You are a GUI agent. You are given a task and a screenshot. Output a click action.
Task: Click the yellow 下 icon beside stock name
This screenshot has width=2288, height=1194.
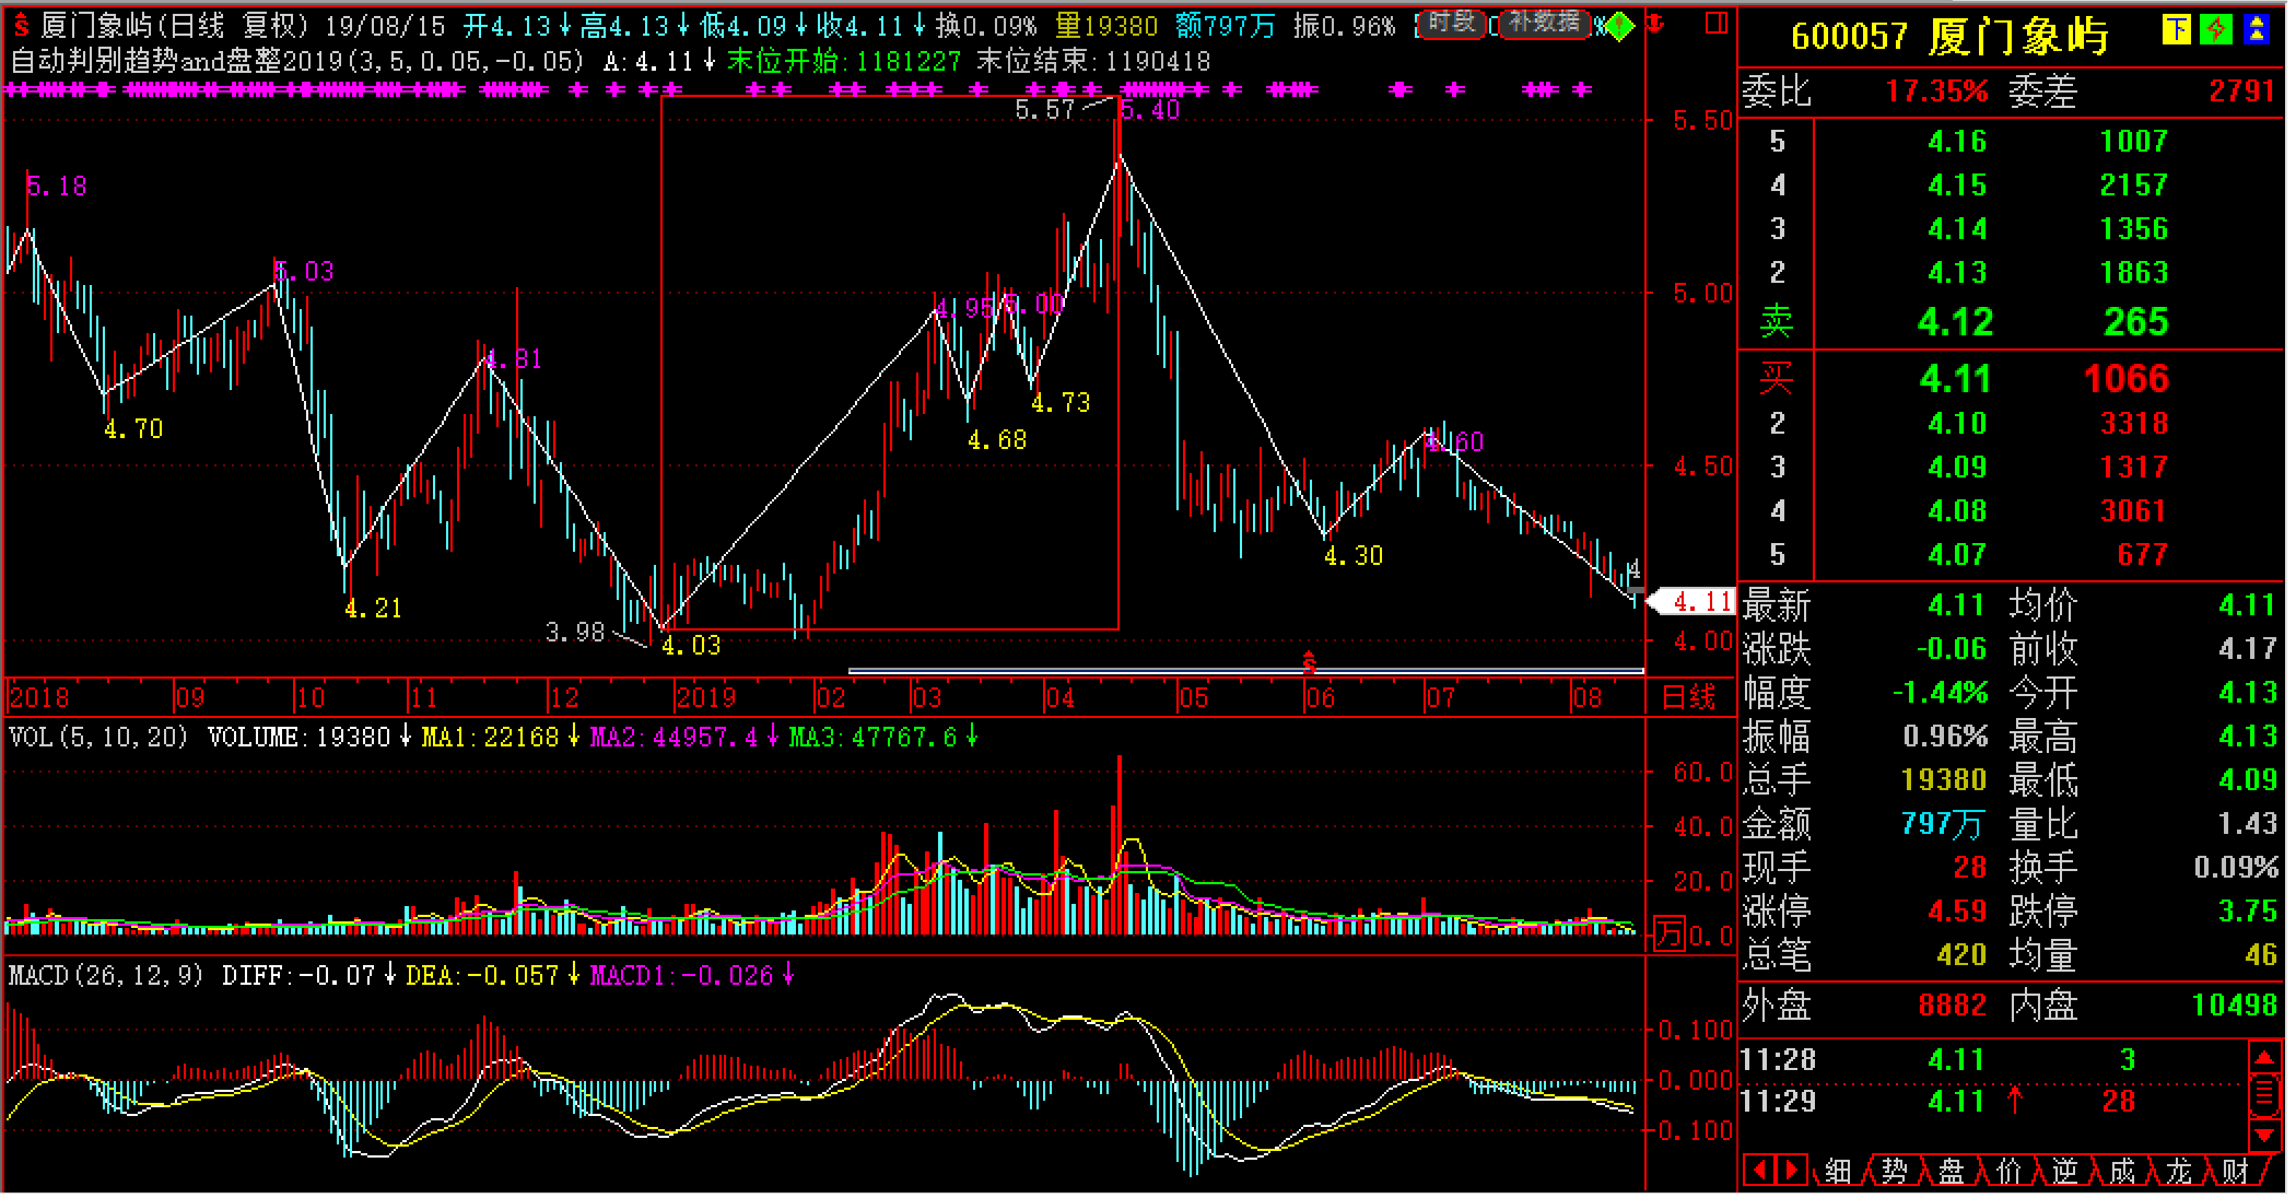(x=2177, y=30)
